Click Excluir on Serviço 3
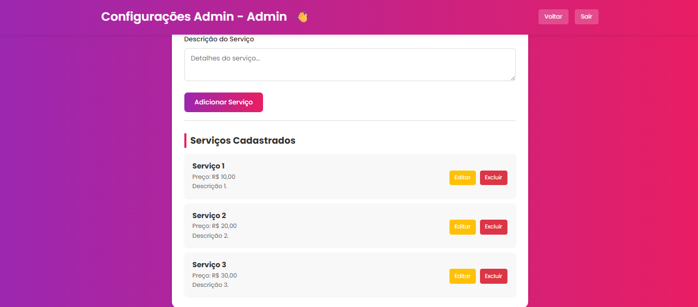The width and height of the screenshot is (698, 307). point(493,276)
